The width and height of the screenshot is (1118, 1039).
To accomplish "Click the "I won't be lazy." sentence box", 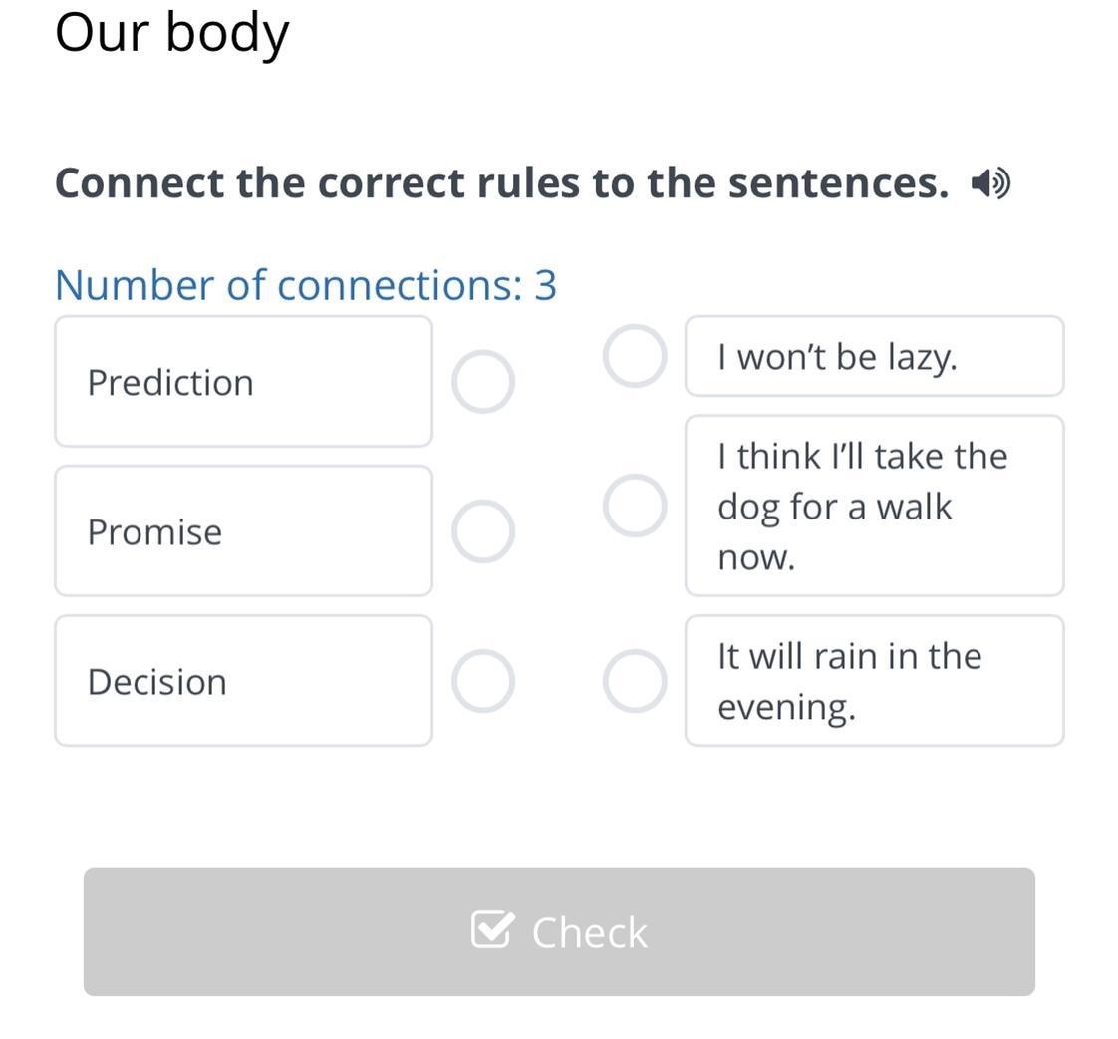I will point(875,356).
